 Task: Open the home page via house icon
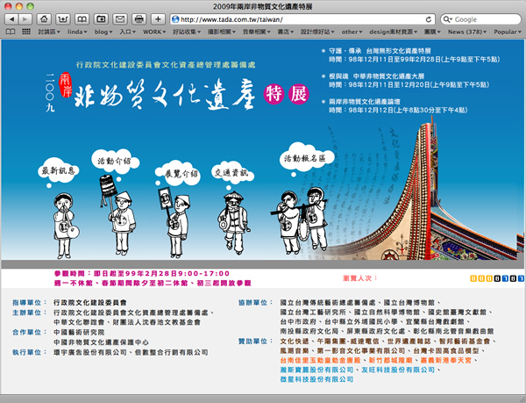pyautogui.click(x=44, y=19)
